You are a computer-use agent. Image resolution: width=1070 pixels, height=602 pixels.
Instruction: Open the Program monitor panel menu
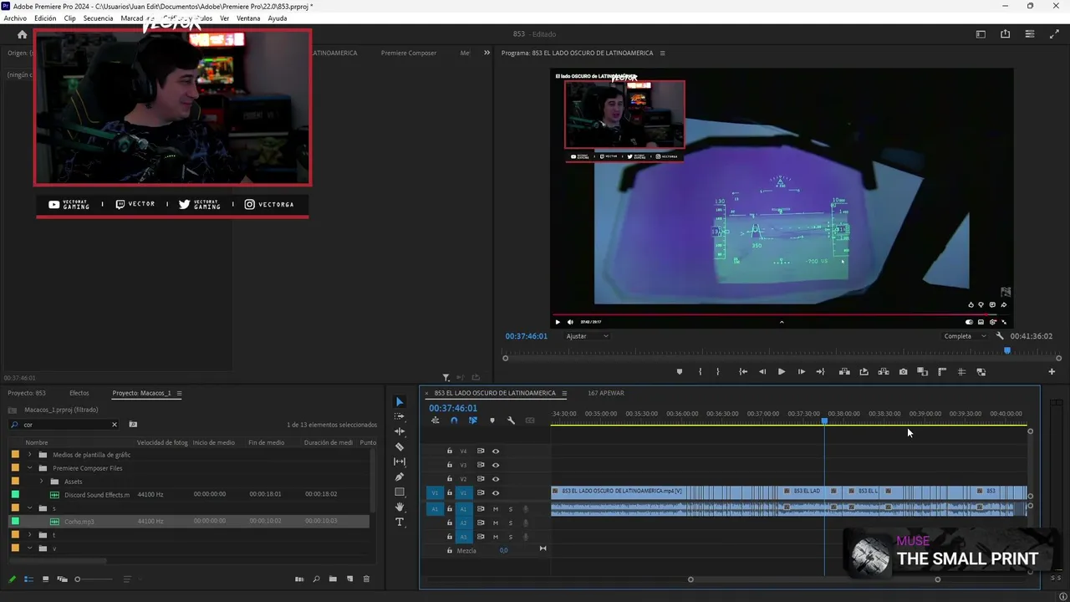(663, 53)
